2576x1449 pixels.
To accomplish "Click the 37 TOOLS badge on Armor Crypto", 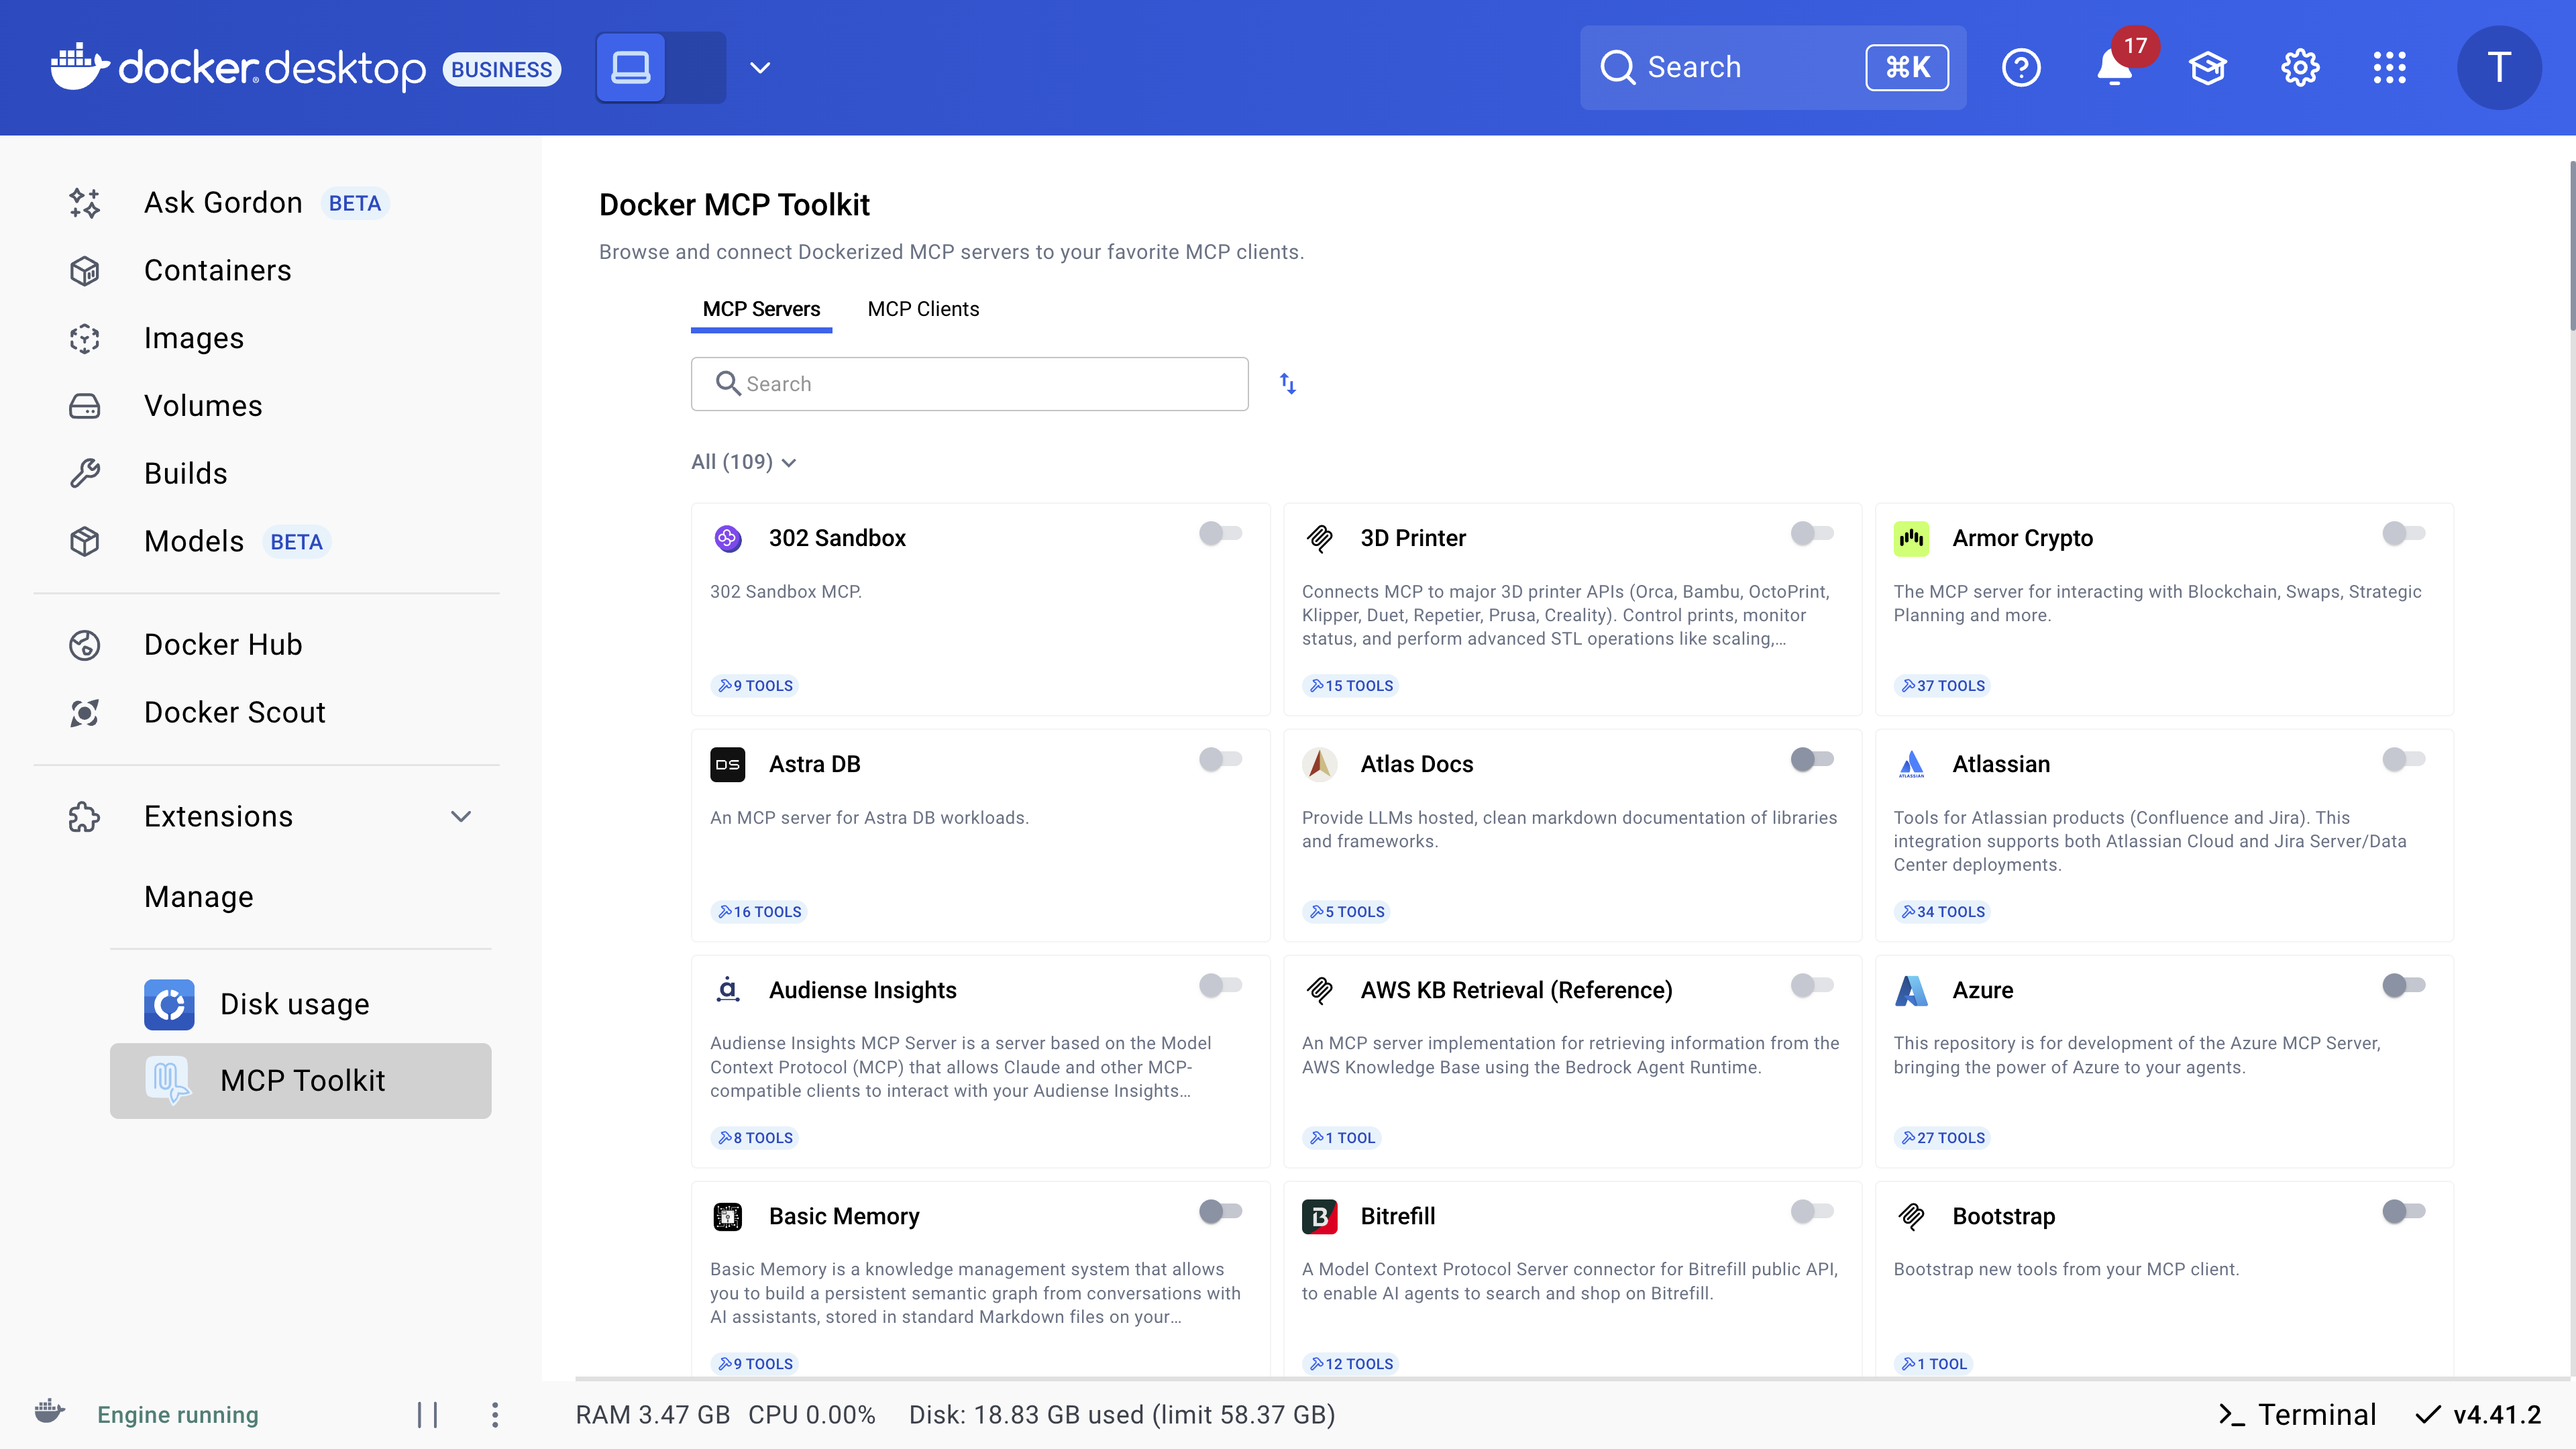I will click(x=1943, y=686).
